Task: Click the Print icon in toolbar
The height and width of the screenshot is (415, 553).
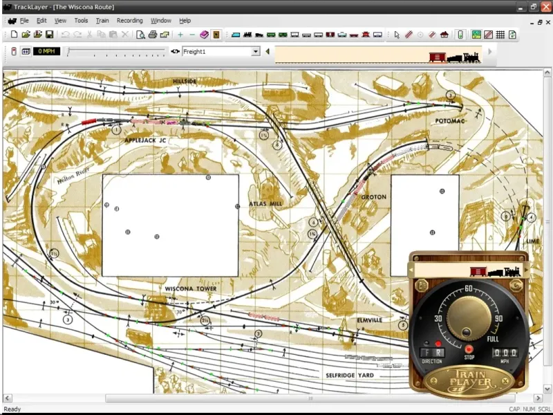Action: 152,34
